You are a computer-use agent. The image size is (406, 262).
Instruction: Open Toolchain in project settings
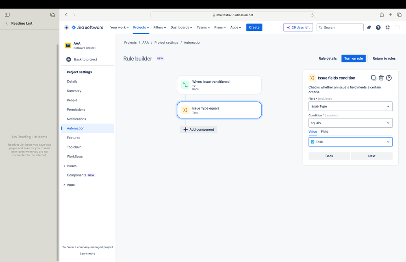[x=74, y=147]
